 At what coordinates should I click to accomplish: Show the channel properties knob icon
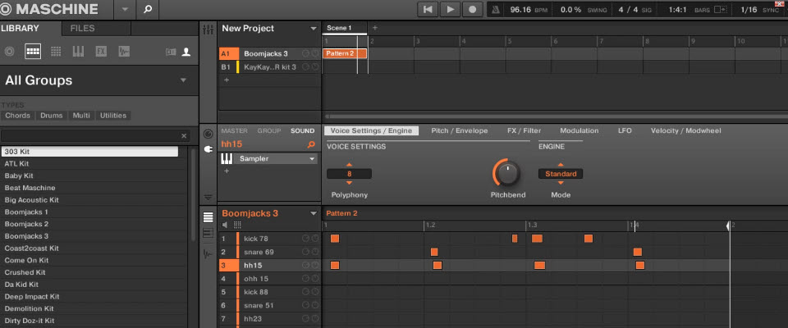tap(208, 134)
